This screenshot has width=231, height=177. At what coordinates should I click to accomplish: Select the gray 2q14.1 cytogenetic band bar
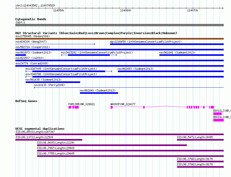(119, 25)
